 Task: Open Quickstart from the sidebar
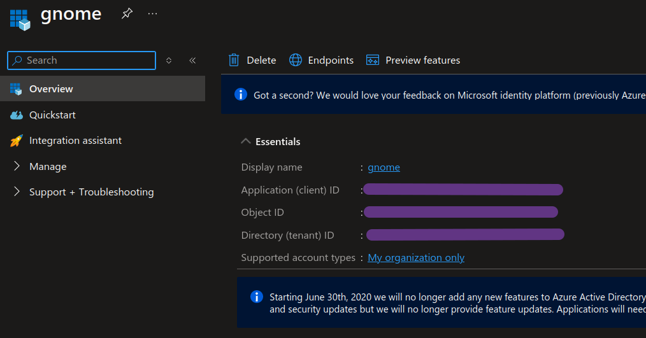[x=52, y=115]
